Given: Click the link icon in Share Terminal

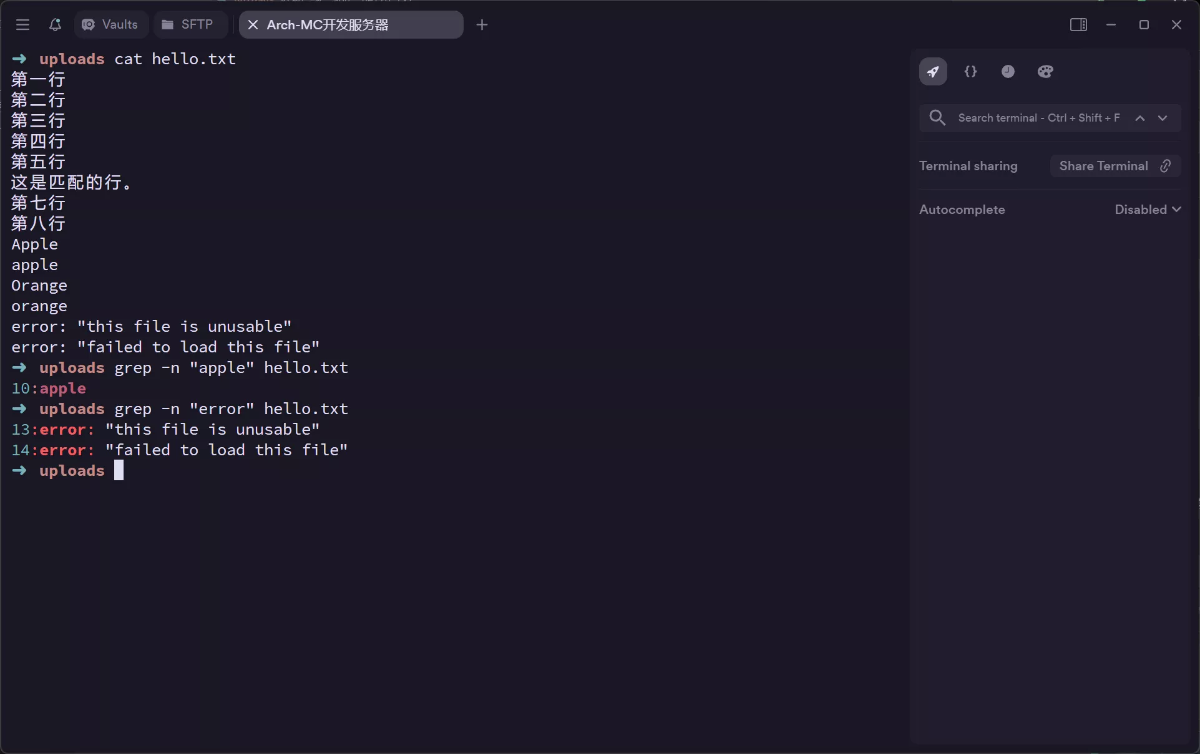Looking at the screenshot, I should point(1165,166).
